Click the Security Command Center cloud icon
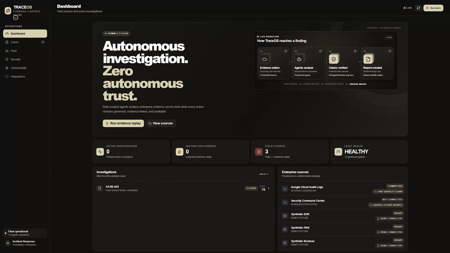This screenshot has width=450, height=253. [285, 202]
